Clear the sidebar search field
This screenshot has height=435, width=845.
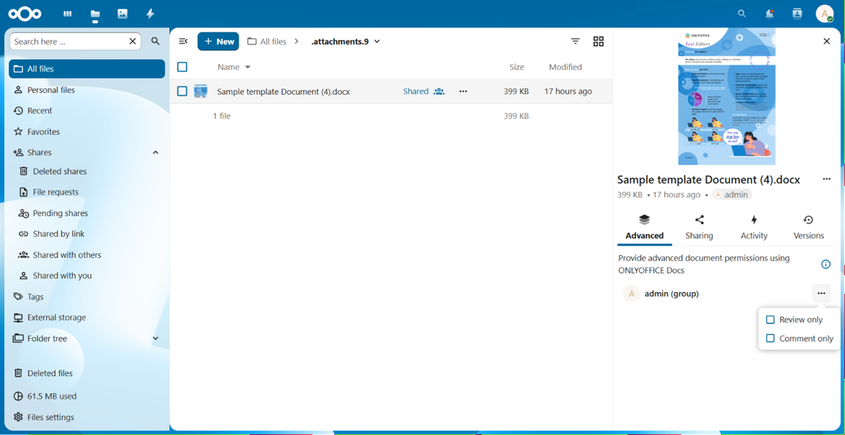click(x=133, y=41)
